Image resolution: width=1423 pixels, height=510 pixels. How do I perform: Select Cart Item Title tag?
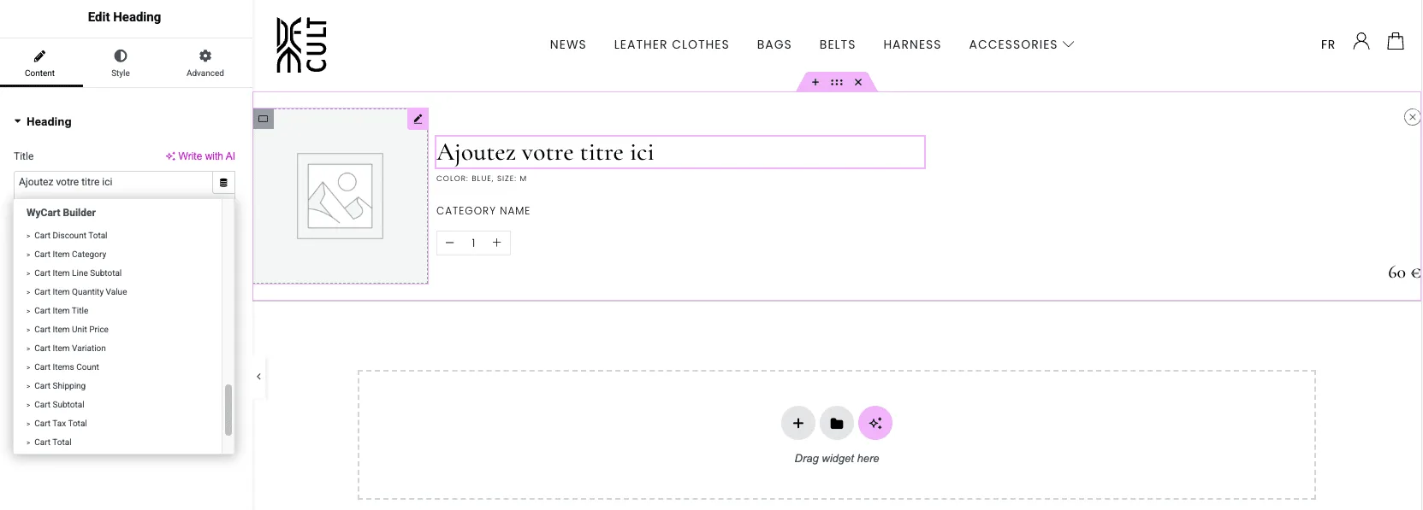click(x=62, y=311)
